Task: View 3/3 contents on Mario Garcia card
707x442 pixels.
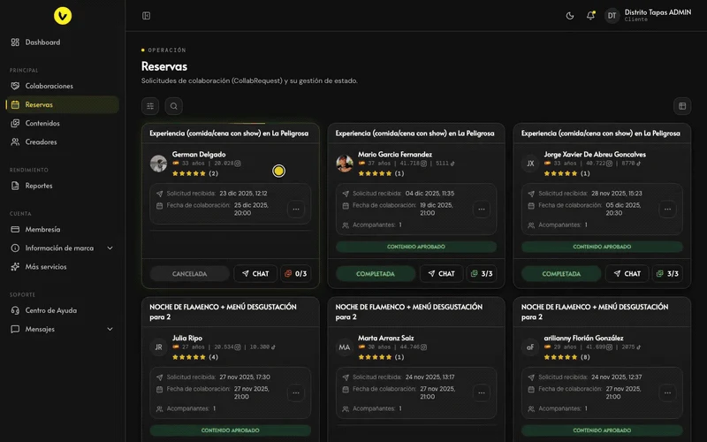Action: click(x=482, y=274)
